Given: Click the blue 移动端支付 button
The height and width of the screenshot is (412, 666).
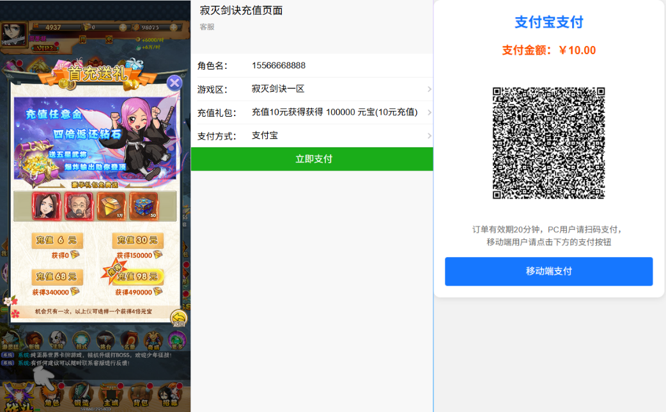Looking at the screenshot, I should (x=549, y=271).
